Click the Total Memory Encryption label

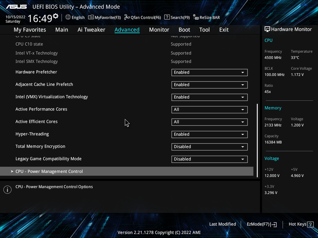[x=40, y=147]
